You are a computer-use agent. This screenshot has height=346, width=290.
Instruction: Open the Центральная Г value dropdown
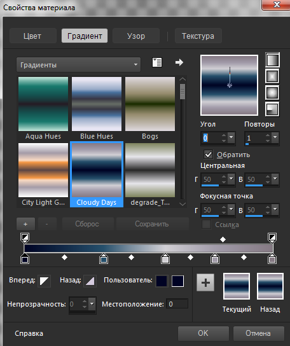point(231,178)
